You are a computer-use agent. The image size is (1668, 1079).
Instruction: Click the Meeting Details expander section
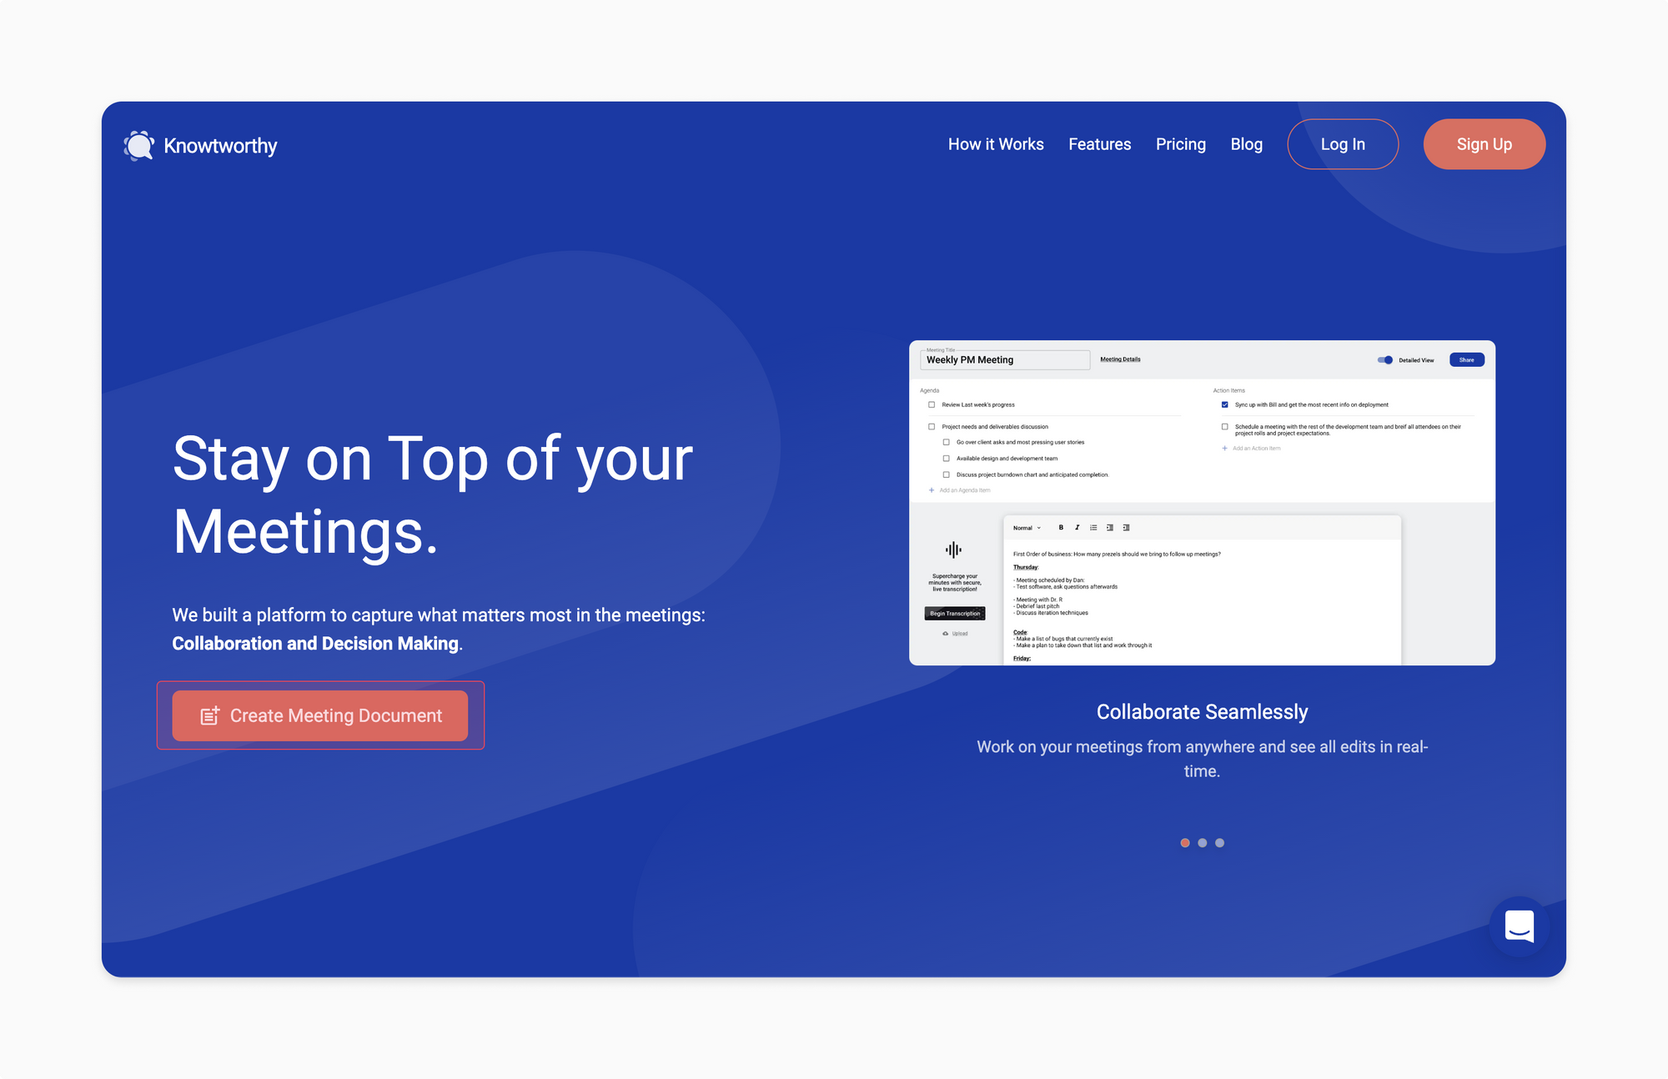[1120, 359]
